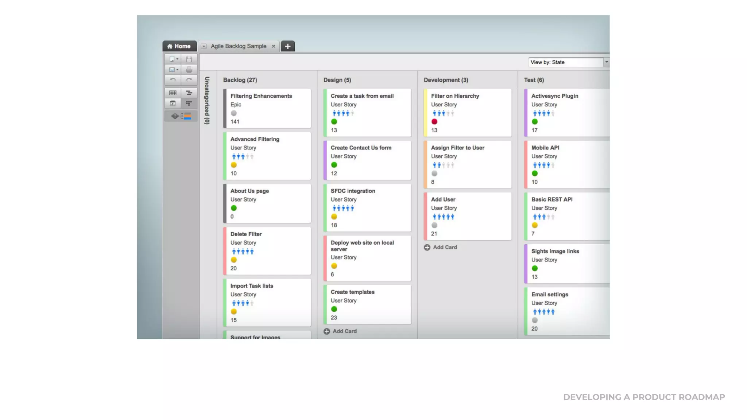The width and height of the screenshot is (747, 420).
Task: Select the Sights image links card title
Action: point(555,251)
